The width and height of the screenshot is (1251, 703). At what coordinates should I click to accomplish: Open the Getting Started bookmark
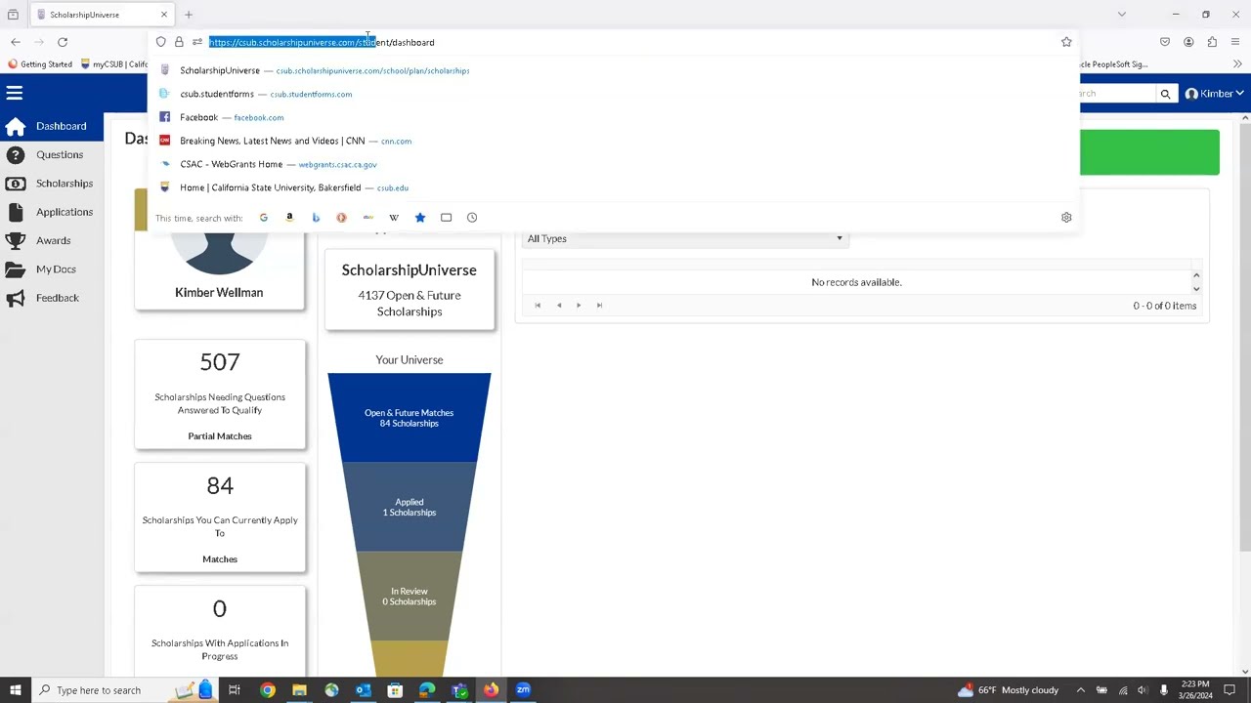coord(40,64)
